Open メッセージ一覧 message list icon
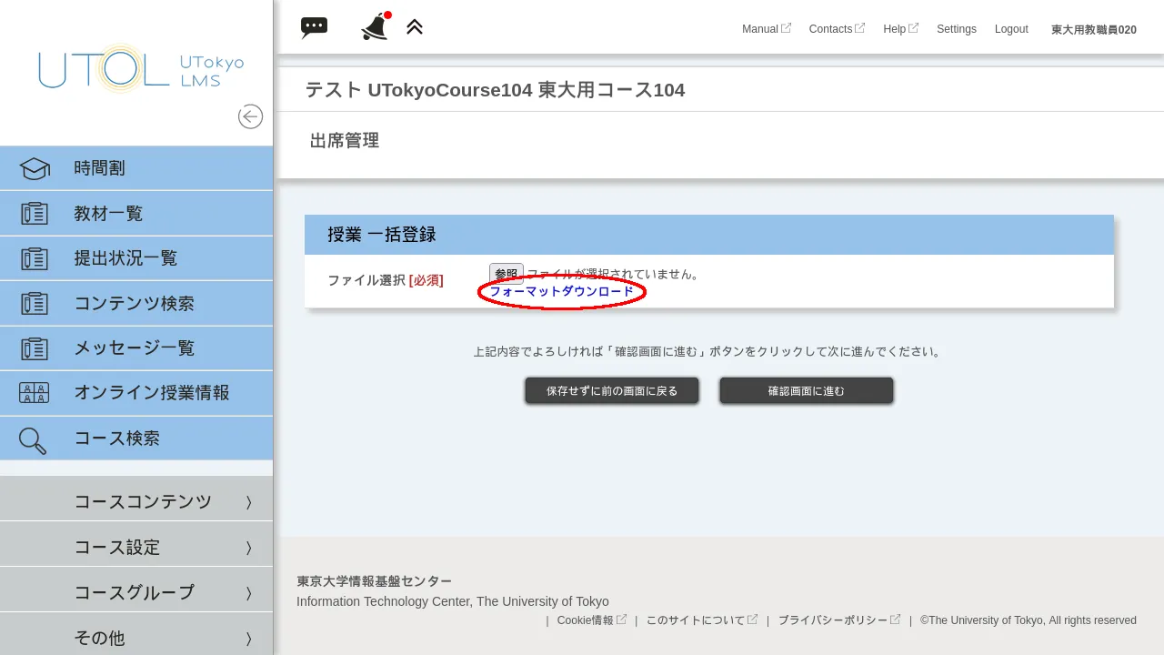The width and height of the screenshot is (1164, 655). [x=33, y=348]
